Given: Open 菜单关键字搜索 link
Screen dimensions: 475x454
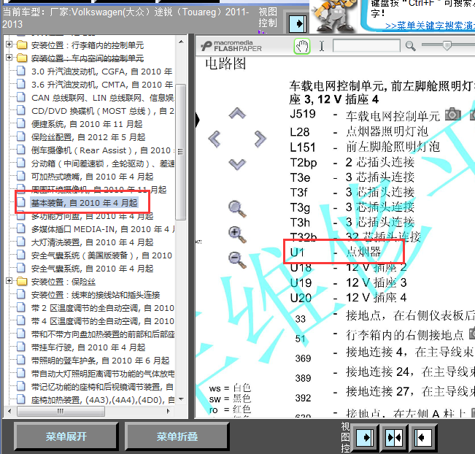Looking at the screenshot, I should click(x=430, y=26).
